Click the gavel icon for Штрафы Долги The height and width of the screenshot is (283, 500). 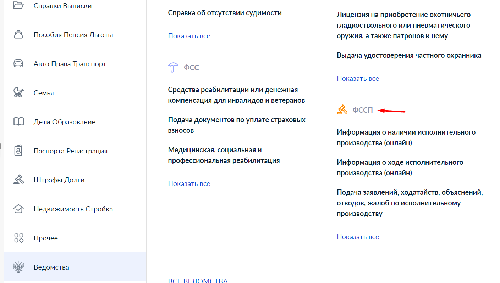[x=18, y=180]
